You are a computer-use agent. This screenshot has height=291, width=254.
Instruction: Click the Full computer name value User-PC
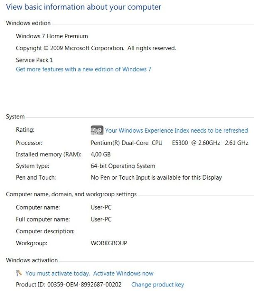coord(101,219)
